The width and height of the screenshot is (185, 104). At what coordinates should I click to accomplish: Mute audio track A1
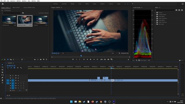18,83
